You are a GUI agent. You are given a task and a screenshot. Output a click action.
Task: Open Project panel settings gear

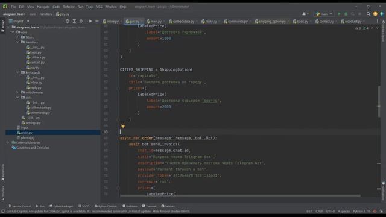(x=90, y=22)
